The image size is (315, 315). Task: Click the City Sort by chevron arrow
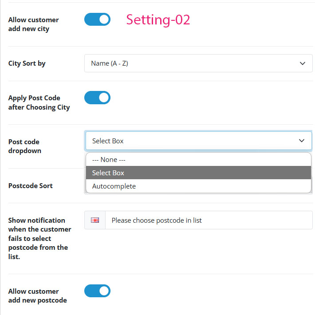pyautogui.click(x=302, y=63)
